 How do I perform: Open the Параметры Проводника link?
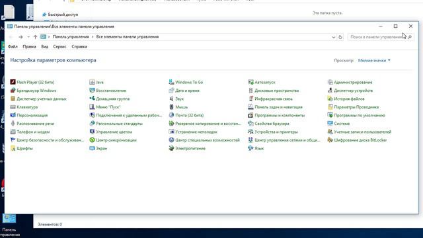click(356, 107)
